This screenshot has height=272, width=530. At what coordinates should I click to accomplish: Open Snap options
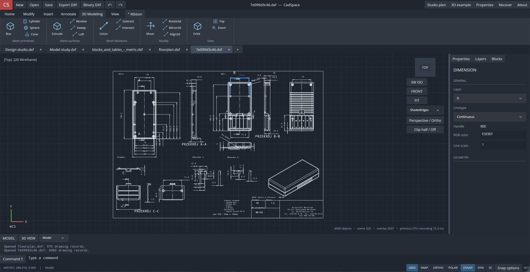click(x=508, y=268)
